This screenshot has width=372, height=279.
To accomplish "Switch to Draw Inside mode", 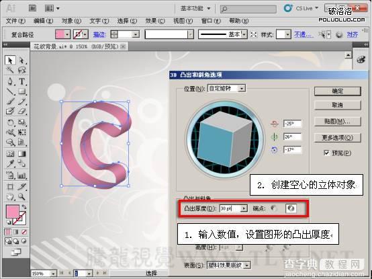I will point(24,241).
